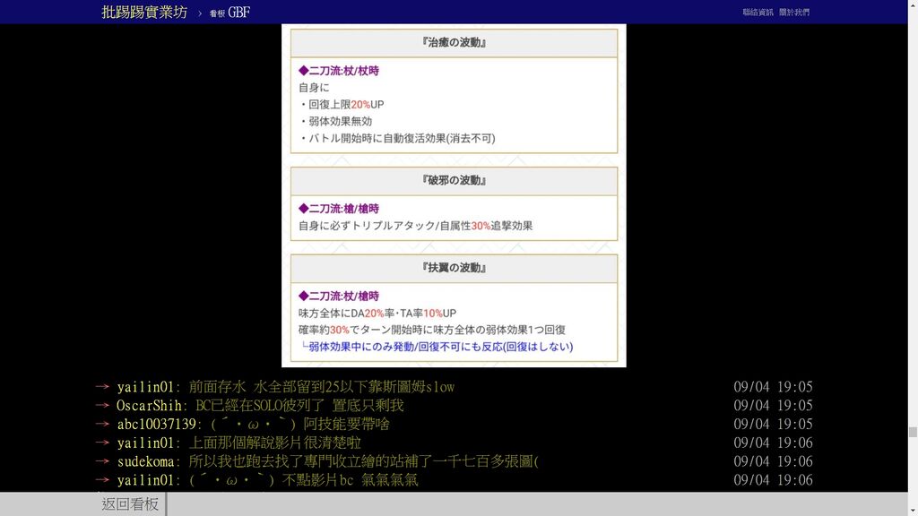This screenshot has width=918, height=516.
Task: Click the push arrow before OscarShih
Action: [x=102, y=405]
